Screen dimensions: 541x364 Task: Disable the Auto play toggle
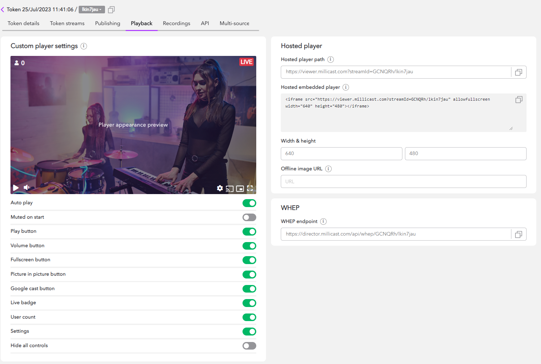[249, 203]
